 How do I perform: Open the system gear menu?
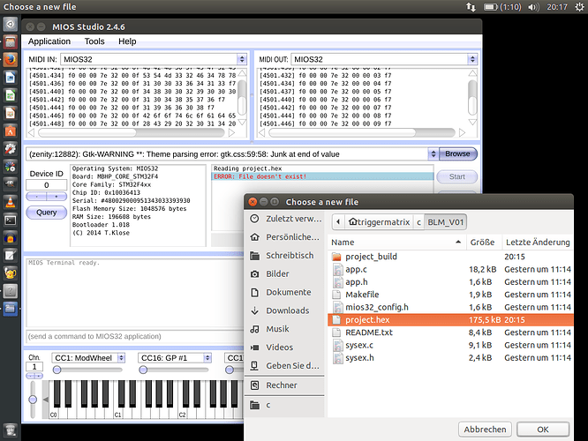pyautogui.click(x=579, y=7)
